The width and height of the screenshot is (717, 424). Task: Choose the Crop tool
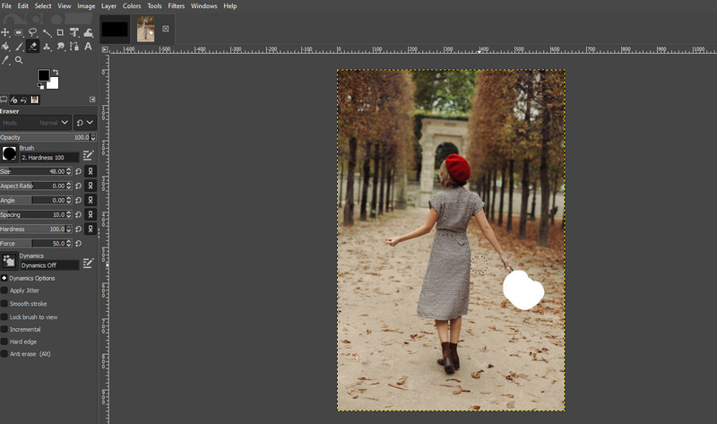point(61,32)
